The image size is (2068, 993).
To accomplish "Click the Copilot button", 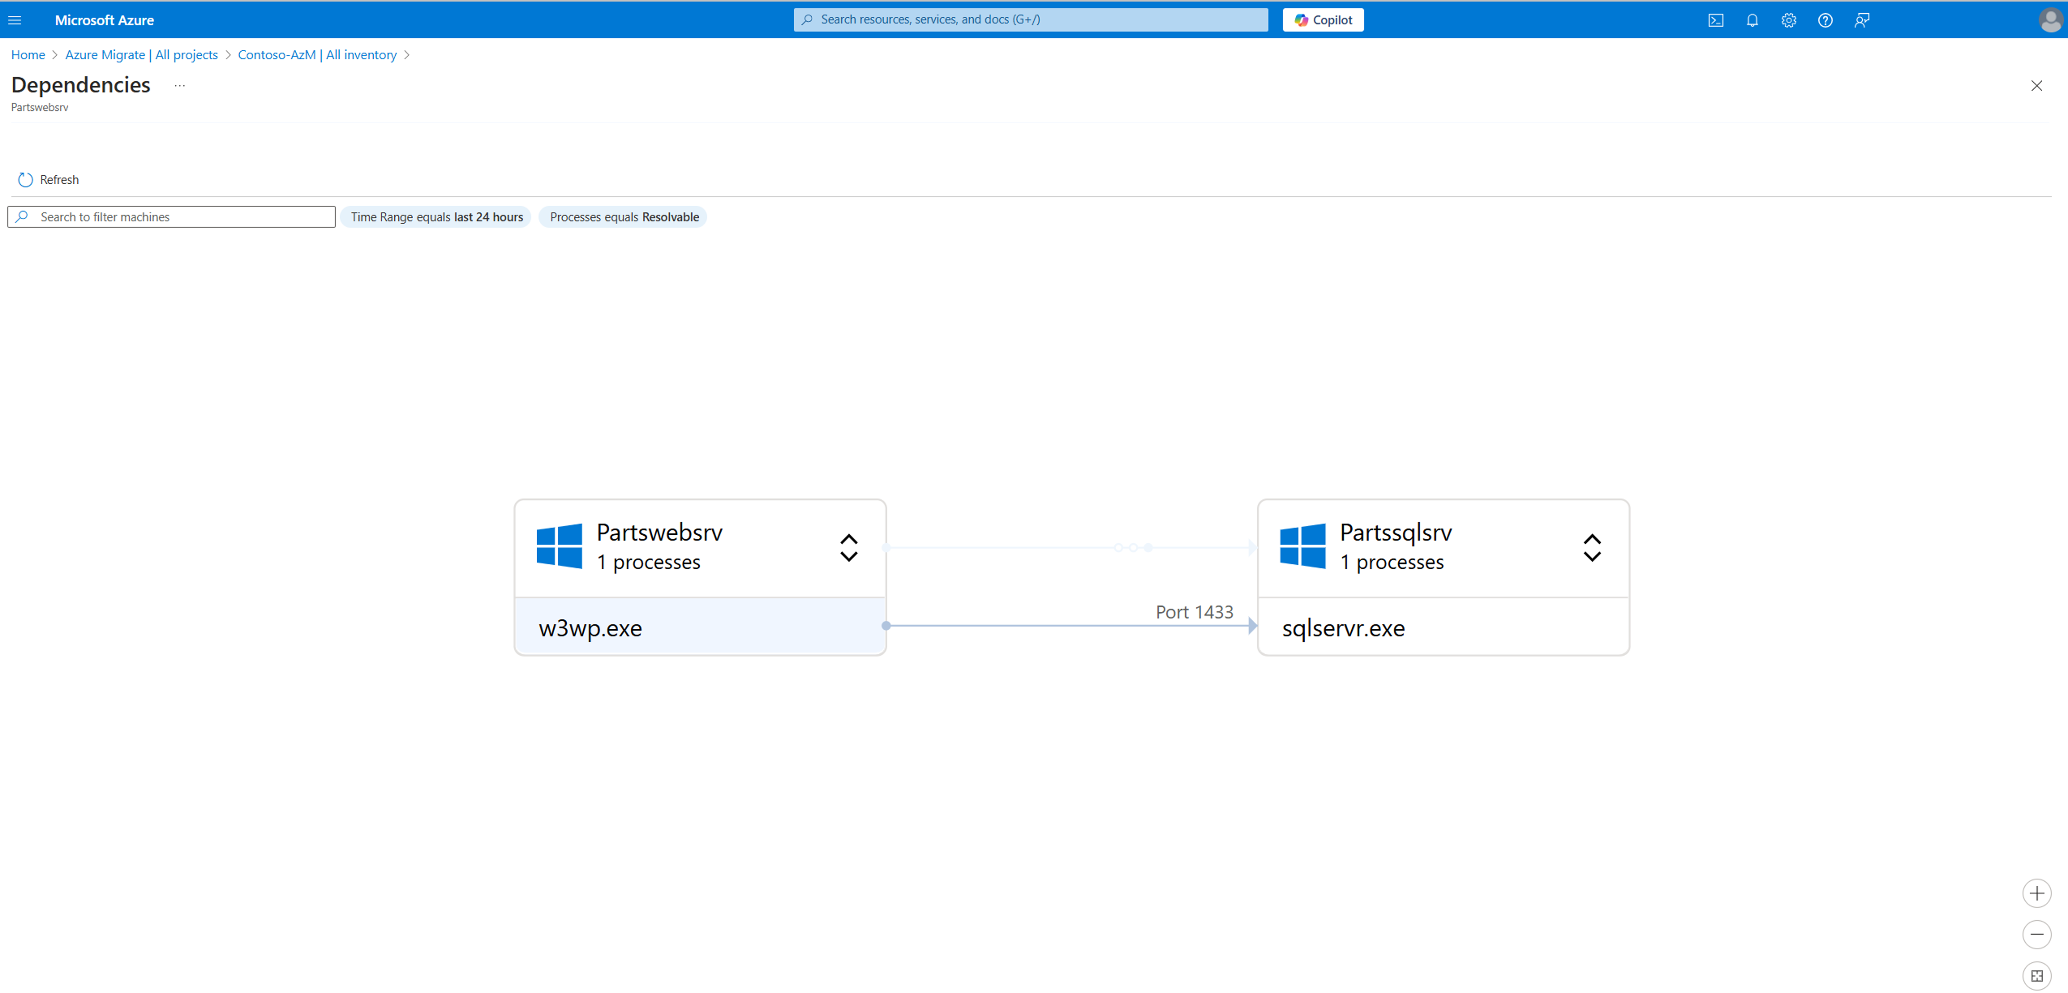I will tap(1322, 20).
